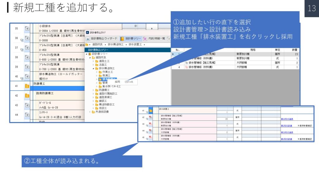Click the document icon in row 35
Viewport: 319px width, 179px height.
[27, 29]
